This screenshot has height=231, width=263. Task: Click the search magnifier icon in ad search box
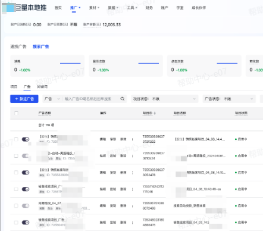tap(123, 99)
